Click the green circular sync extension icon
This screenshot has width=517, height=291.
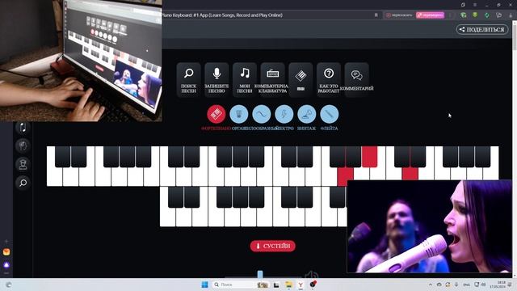487,15
